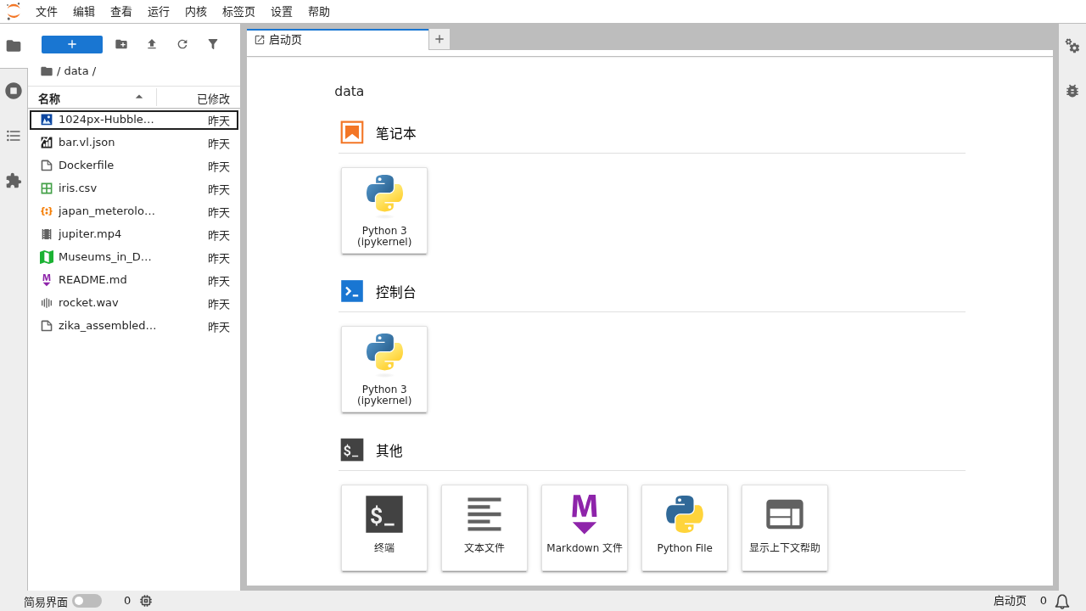This screenshot has width=1086, height=611.
Task: Launch Python 3 console card
Action: (384, 369)
